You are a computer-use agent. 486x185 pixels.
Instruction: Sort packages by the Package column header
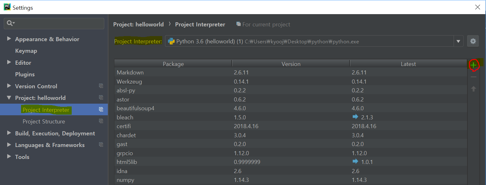click(x=173, y=64)
